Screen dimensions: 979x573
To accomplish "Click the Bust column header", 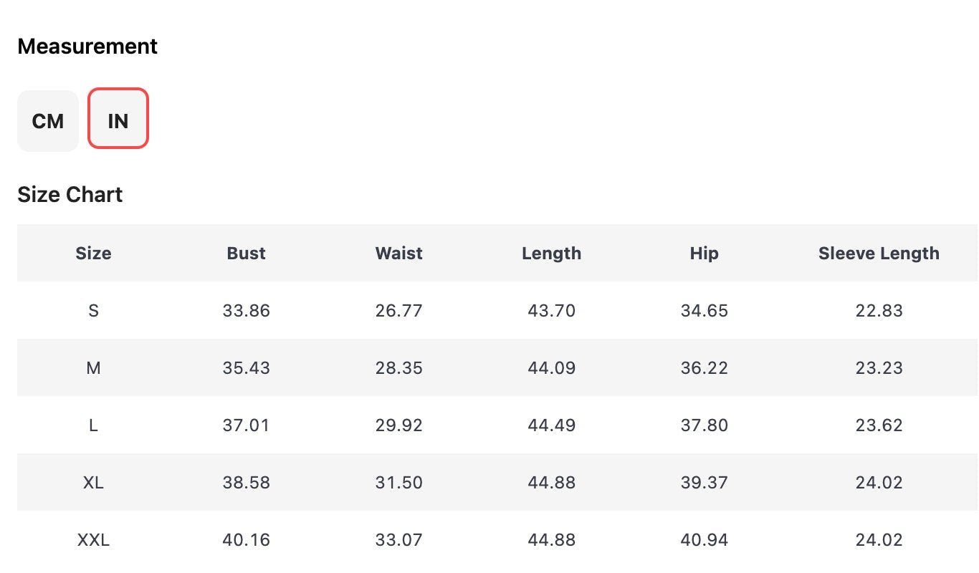I will (246, 253).
